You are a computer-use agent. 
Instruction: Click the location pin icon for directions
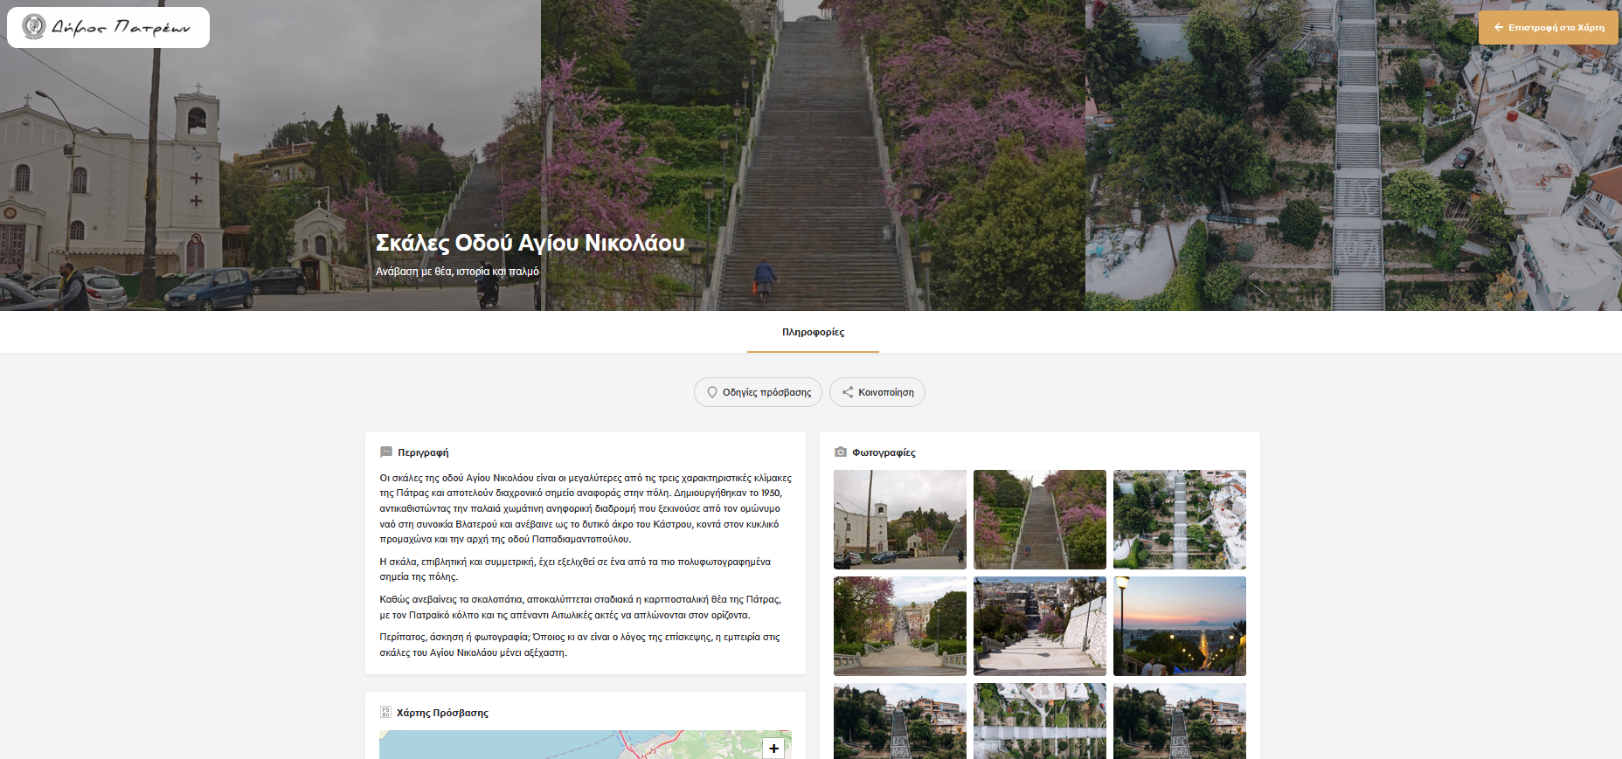712,392
